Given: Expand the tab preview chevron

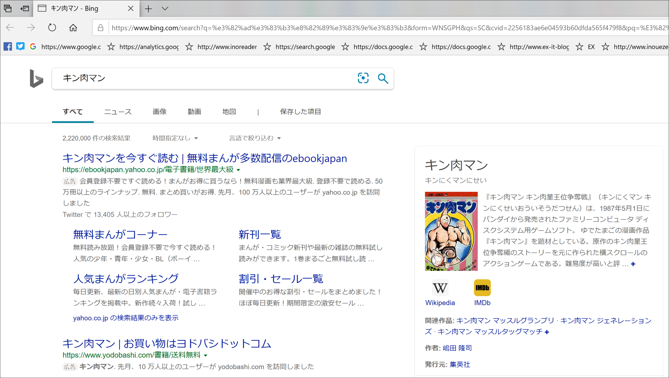Looking at the screenshot, I should coord(165,8).
